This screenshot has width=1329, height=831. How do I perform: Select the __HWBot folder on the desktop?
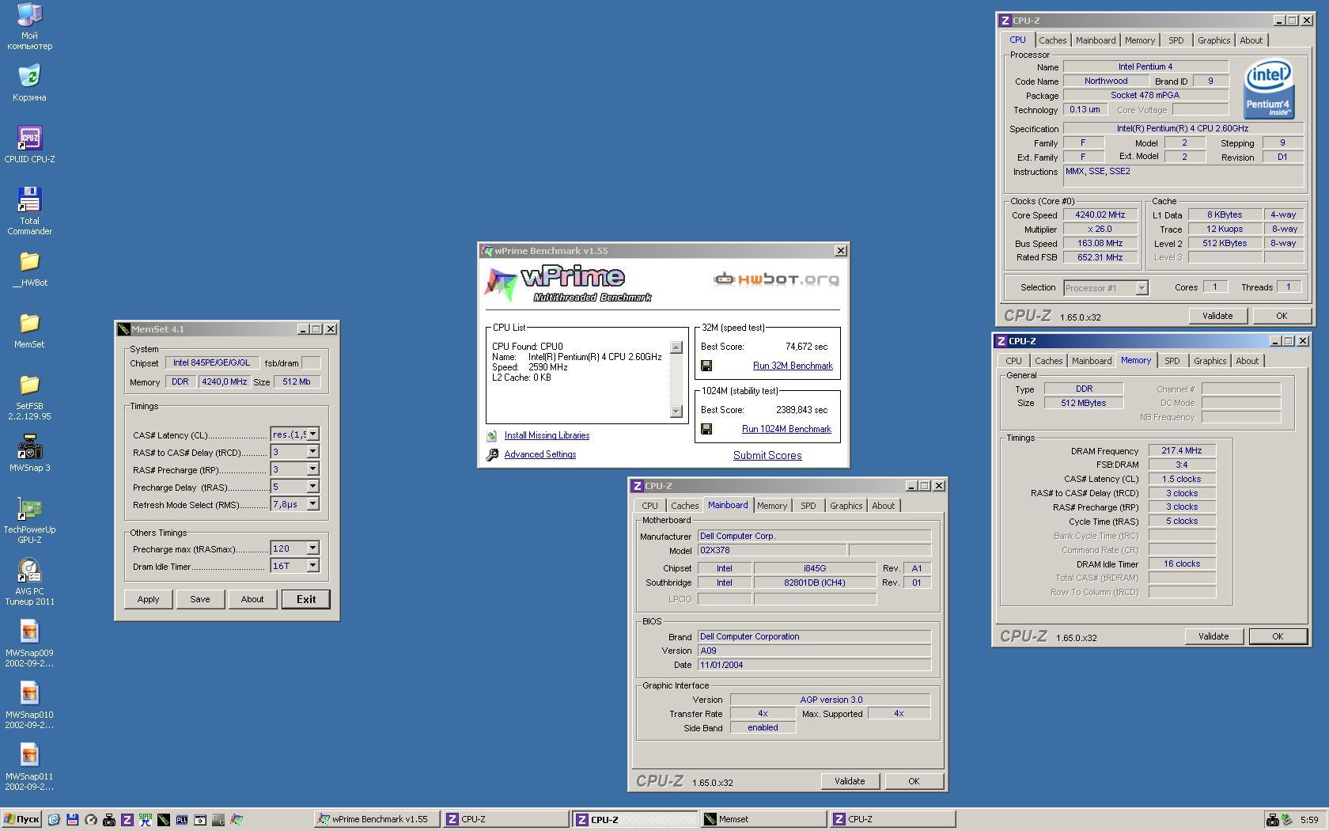[x=29, y=268]
